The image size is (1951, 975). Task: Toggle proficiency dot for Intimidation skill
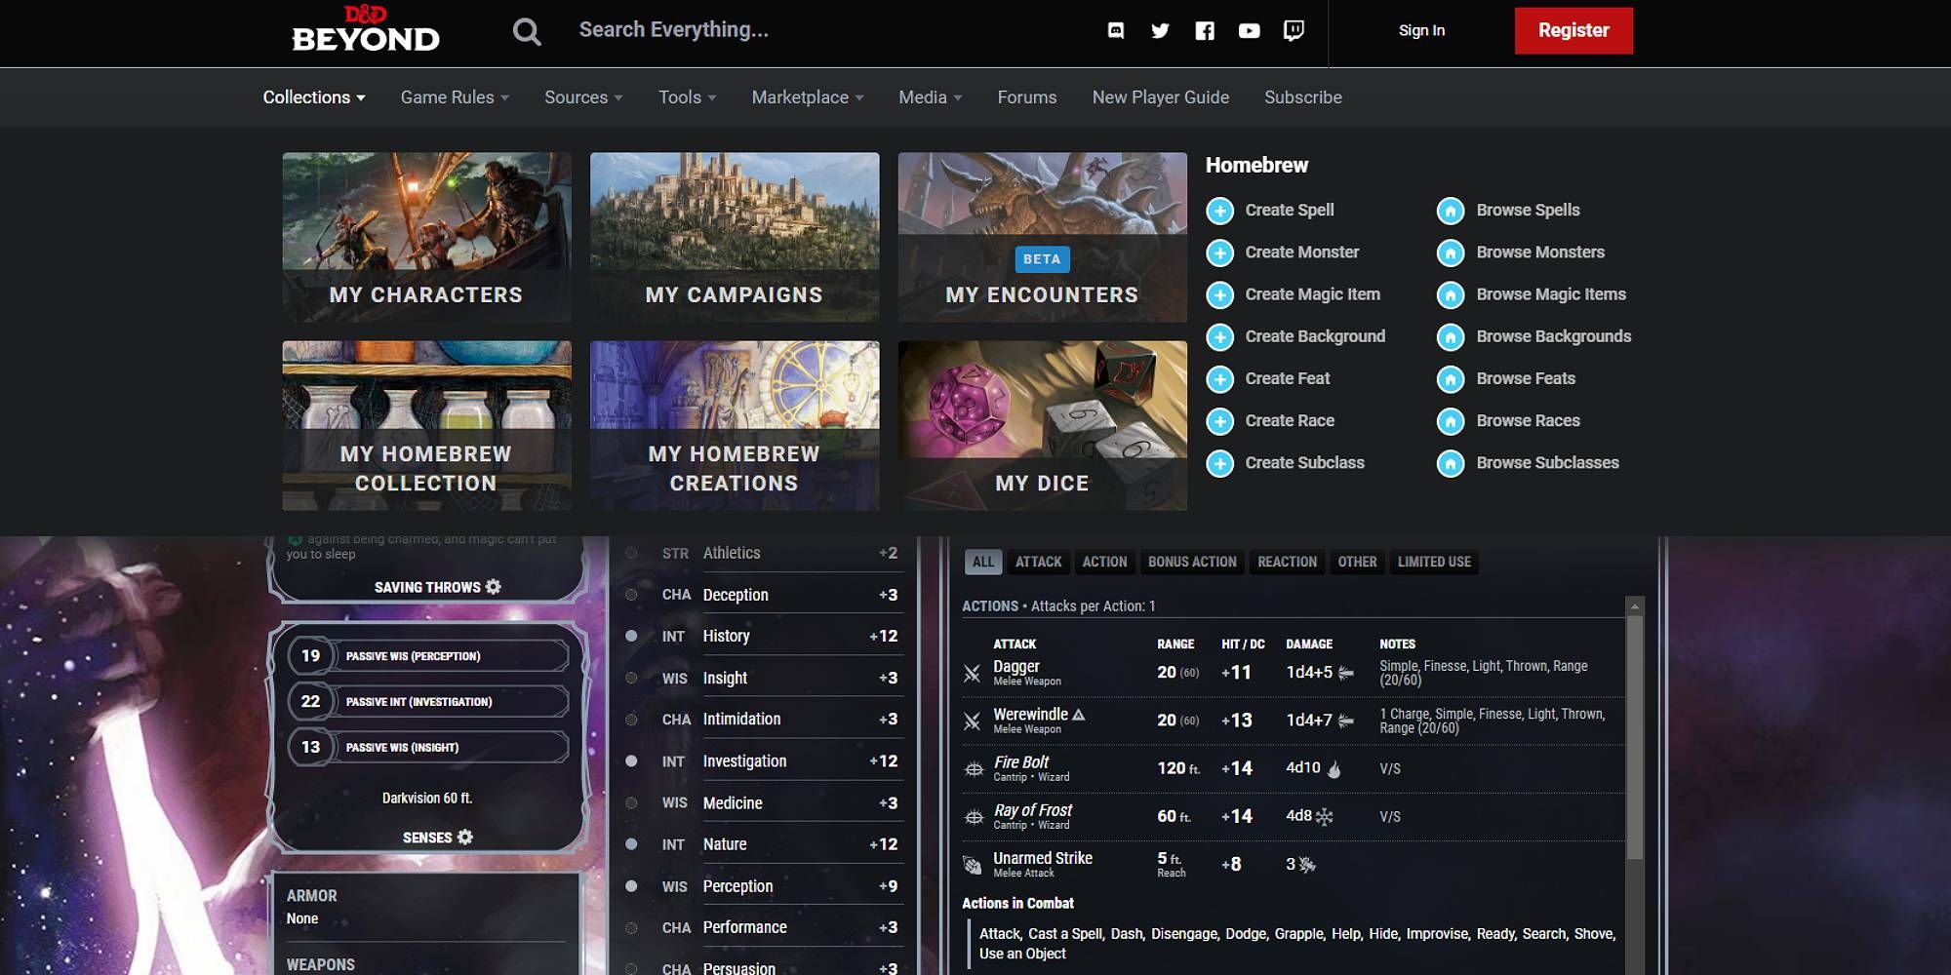tap(631, 720)
